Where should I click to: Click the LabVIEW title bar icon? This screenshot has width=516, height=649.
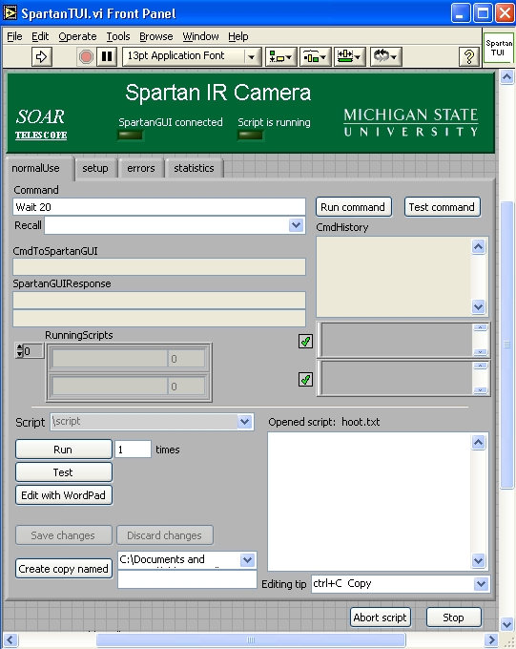coord(10,12)
